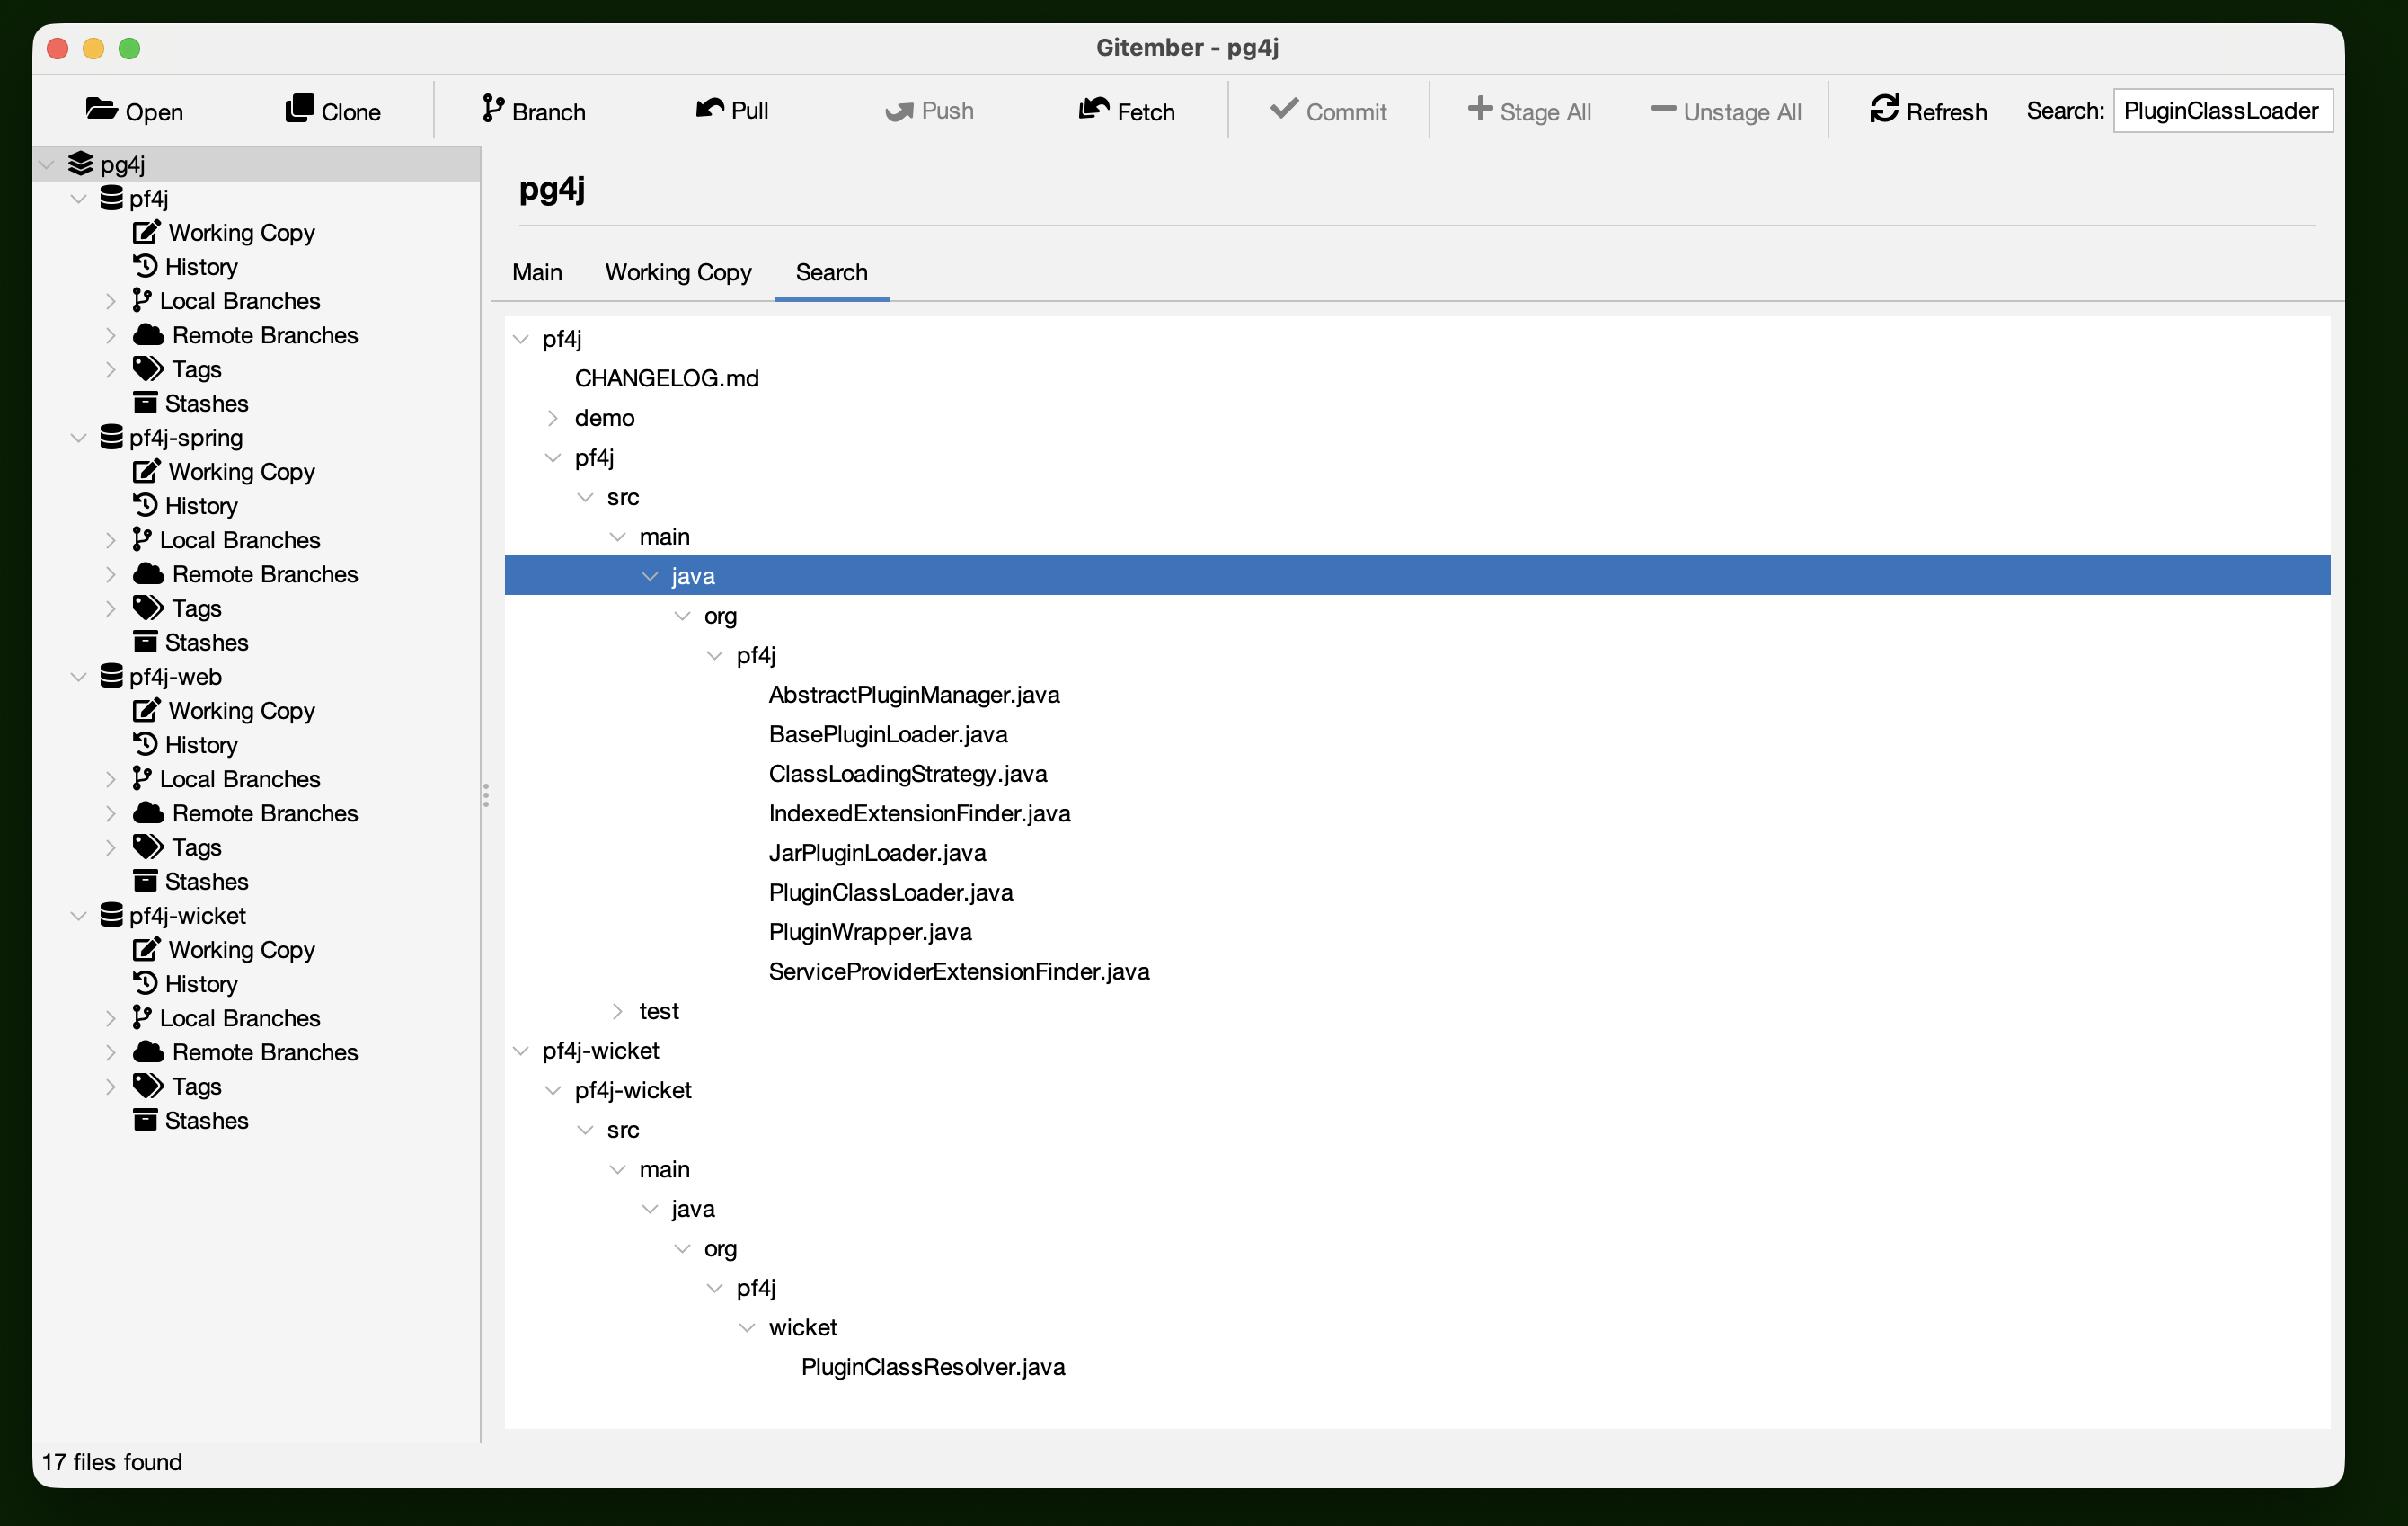Select AbstractPluginManager.java file
This screenshot has width=2408, height=1526.
pos(914,694)
